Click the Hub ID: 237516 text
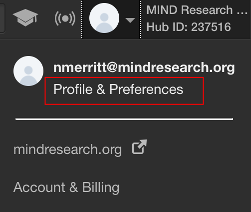The width and height of the screenshot is (251, 212). 189,27
